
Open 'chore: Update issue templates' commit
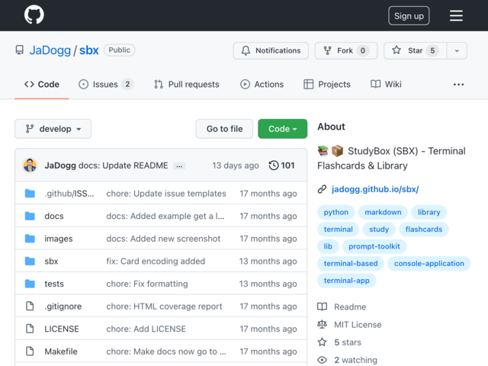166,194
